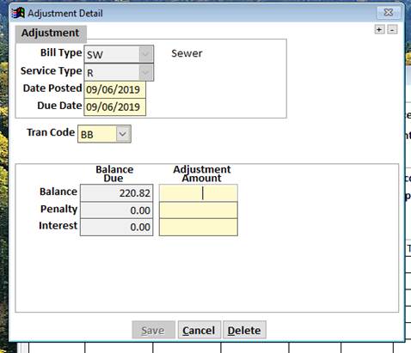
Task: Click the Penalty row label
Action: pyautogui.click(x=58, y=209)
